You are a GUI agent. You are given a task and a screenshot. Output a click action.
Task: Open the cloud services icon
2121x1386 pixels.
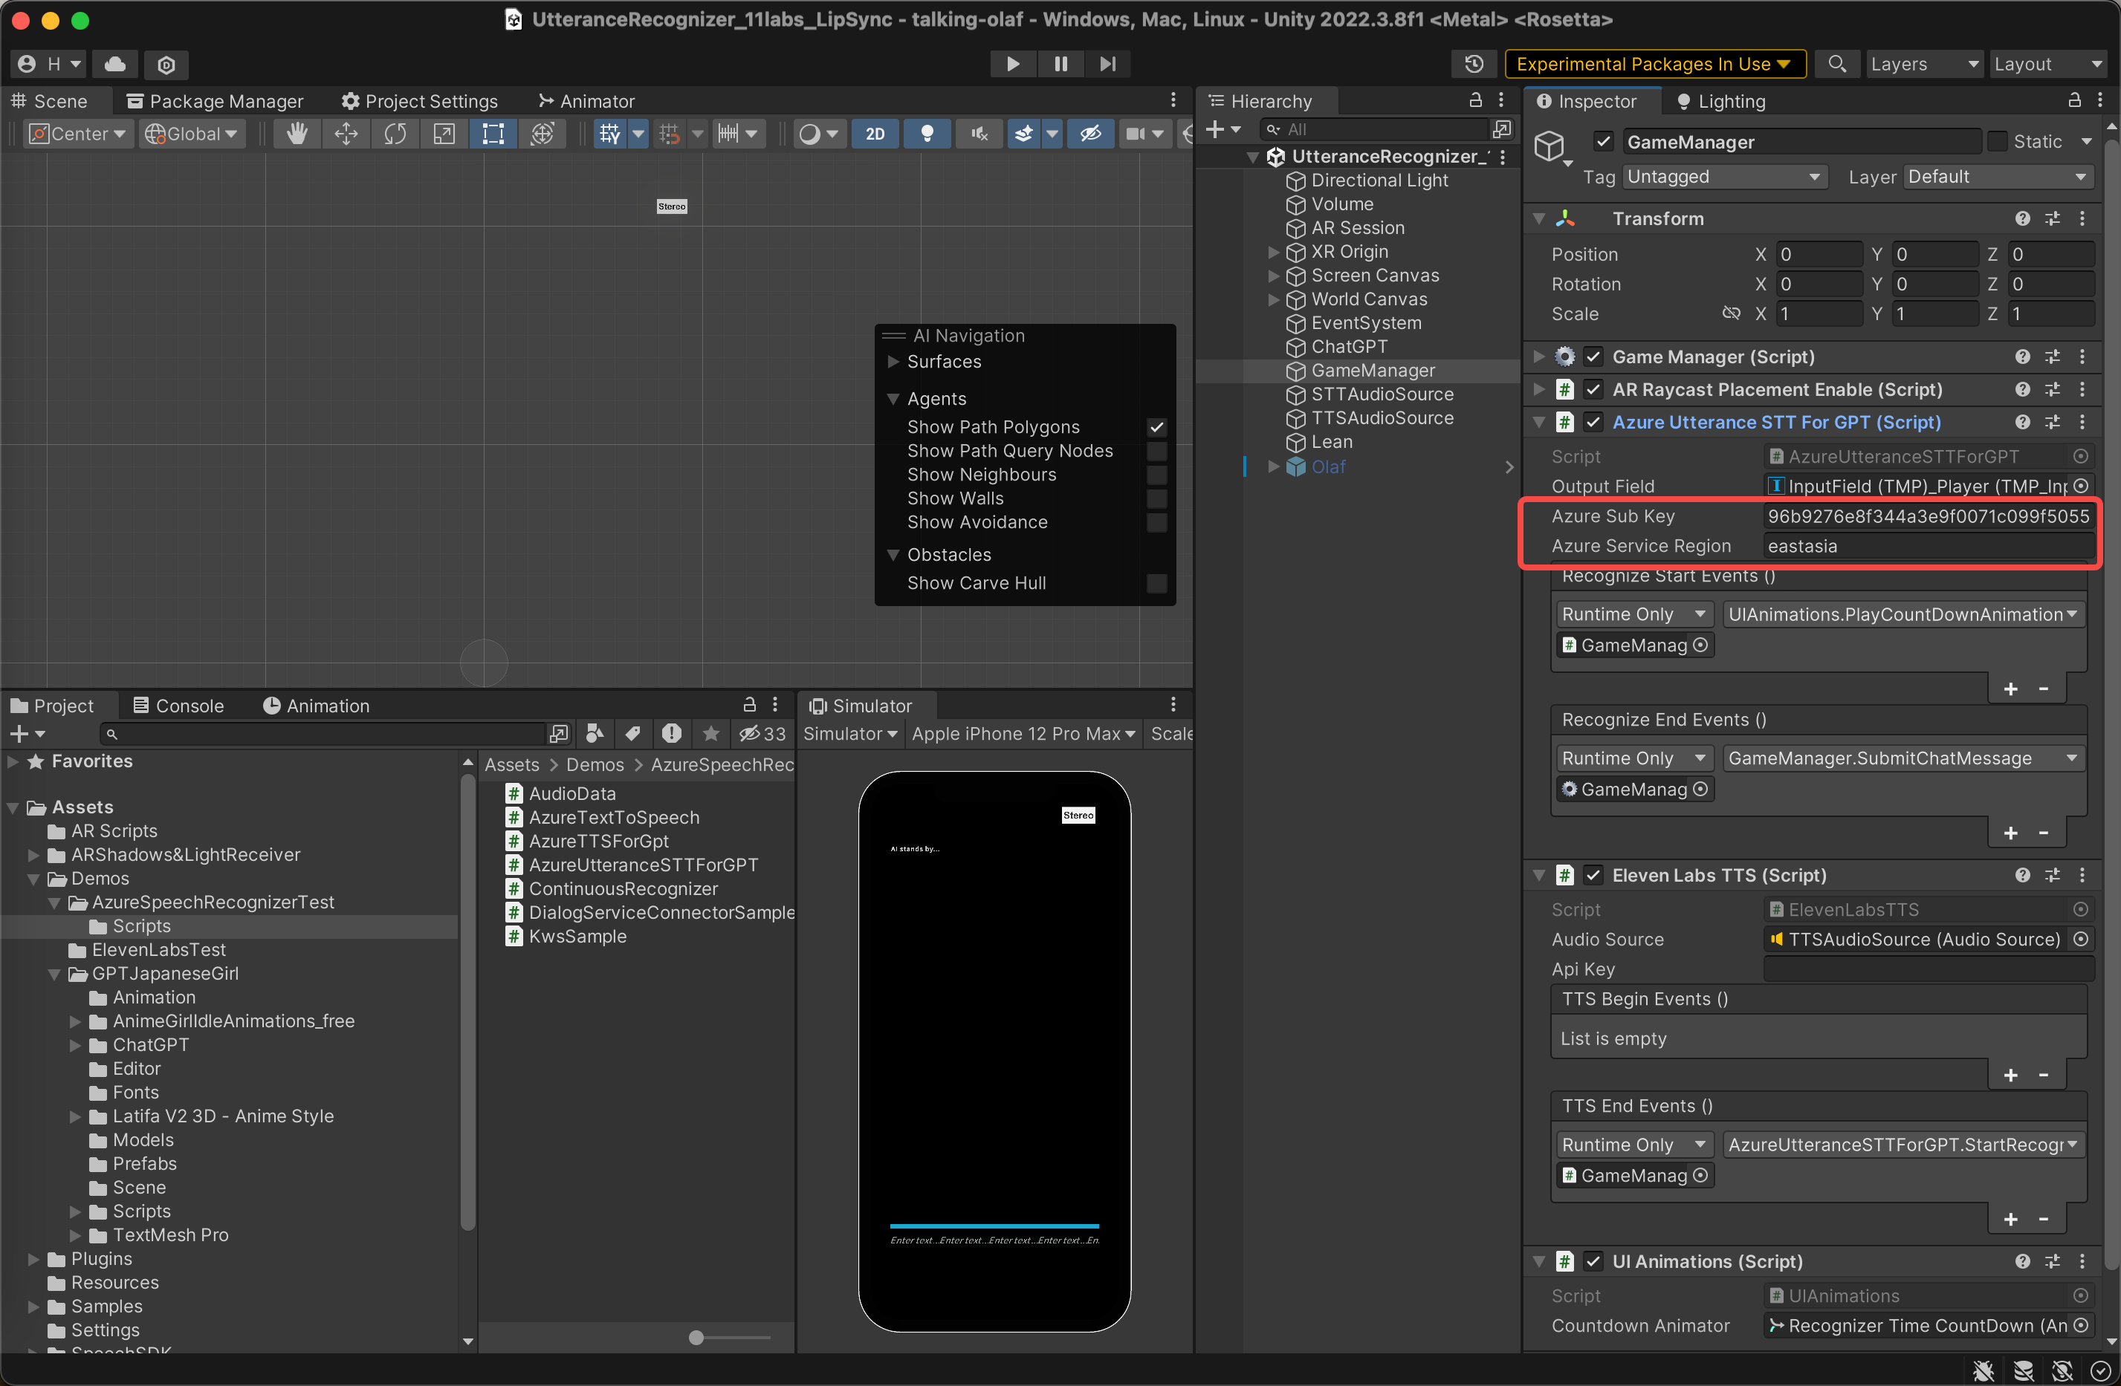coord(115,64)
